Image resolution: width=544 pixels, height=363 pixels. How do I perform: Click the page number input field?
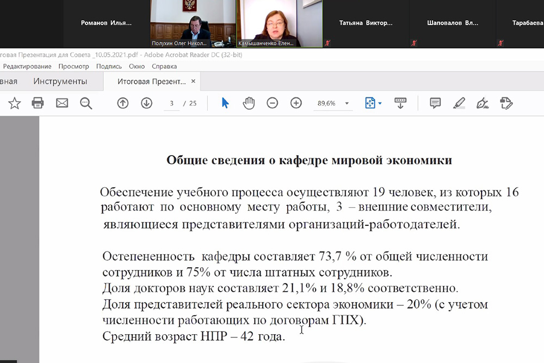tap(171, 103)
